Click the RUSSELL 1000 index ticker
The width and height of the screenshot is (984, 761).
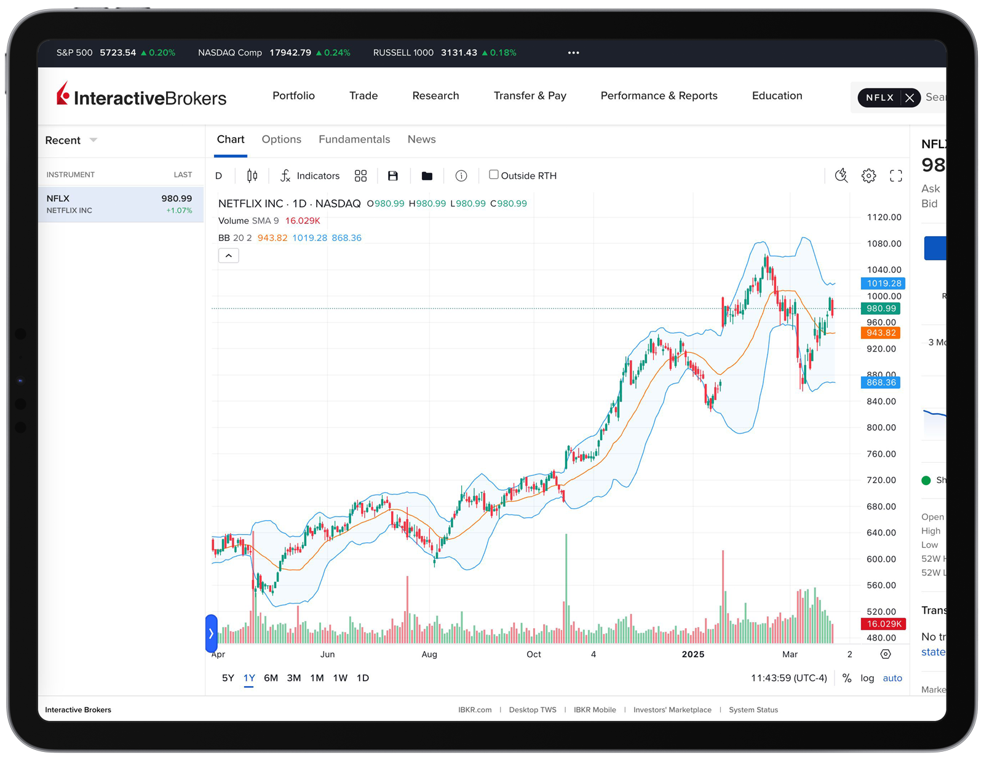coord(445,53)
